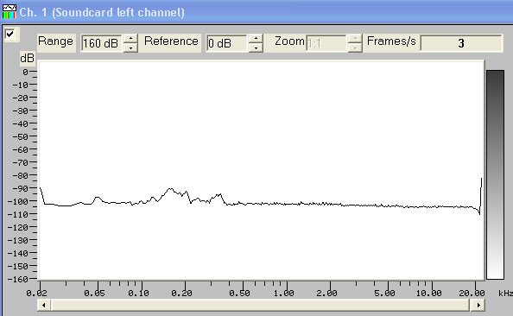Click the Zoom down spinner arrow
Screen dimensions: 513x316
coord(355,47)
